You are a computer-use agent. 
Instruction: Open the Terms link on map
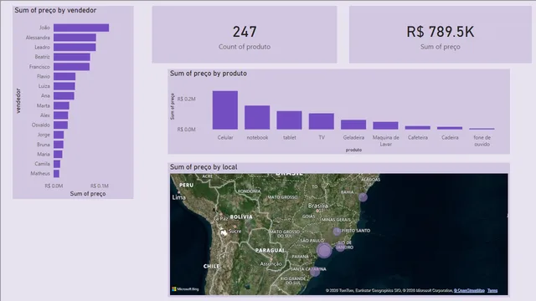click(x=492, y=290)
